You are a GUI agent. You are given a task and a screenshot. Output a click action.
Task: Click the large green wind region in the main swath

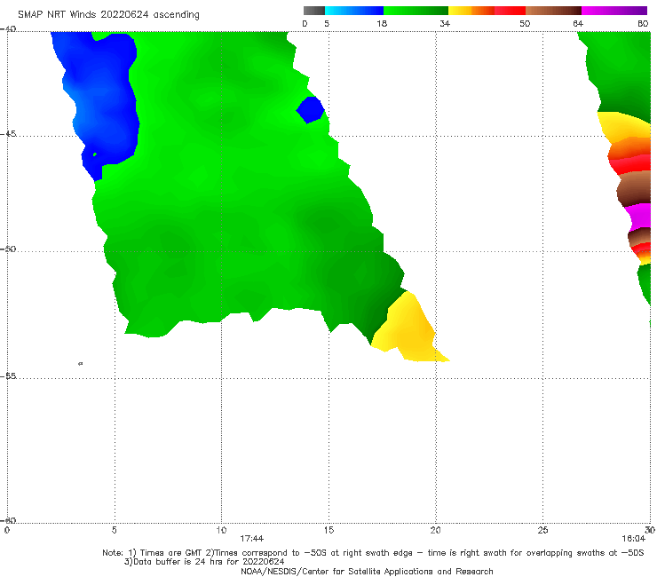(x=234, y=188)
